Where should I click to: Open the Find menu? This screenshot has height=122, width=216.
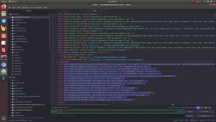point(32,7)
